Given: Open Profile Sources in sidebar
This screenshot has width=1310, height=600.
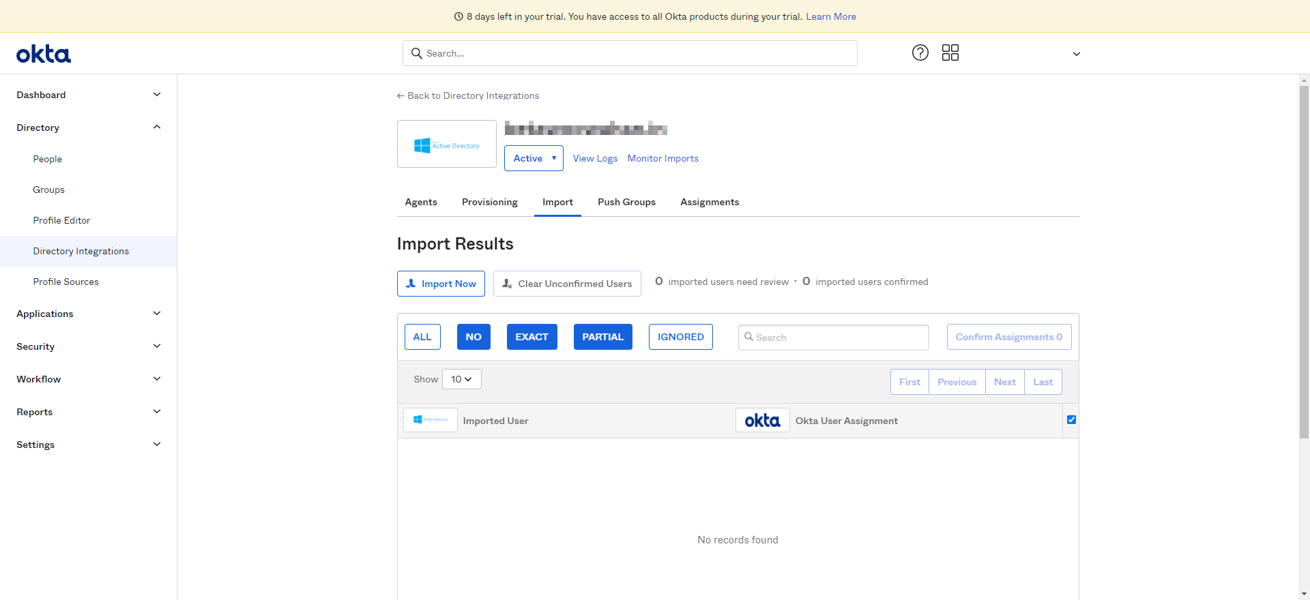Looking at the screenshot, I should [89, 282].
